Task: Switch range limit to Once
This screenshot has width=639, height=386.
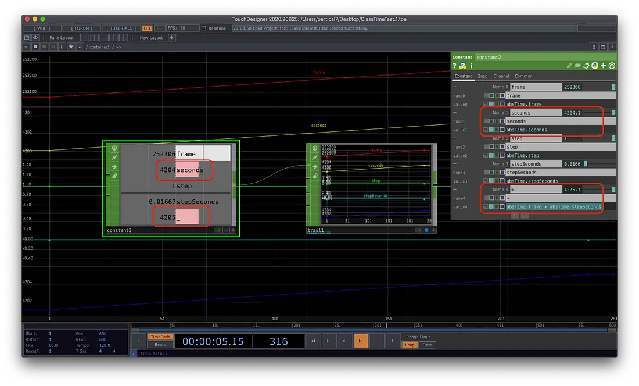Action: pos(428,345)
